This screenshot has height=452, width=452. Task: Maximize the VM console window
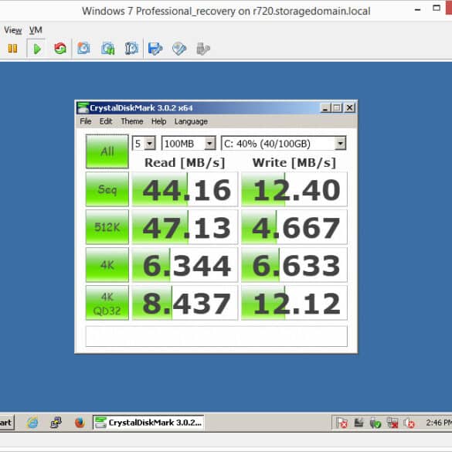click(437, 8)
